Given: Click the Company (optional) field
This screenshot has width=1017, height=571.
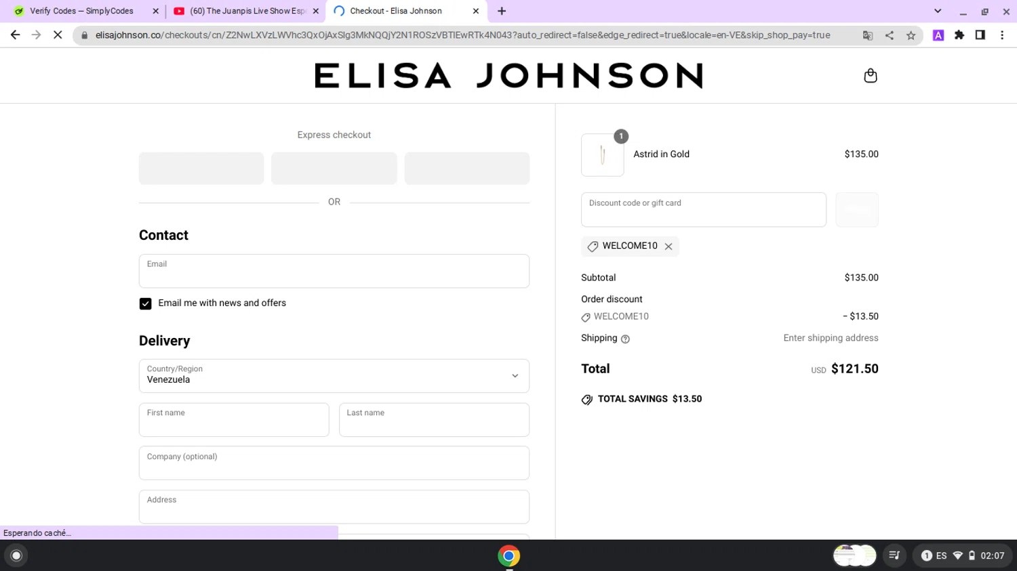Looking at the screenshot, I should [334, 463].
